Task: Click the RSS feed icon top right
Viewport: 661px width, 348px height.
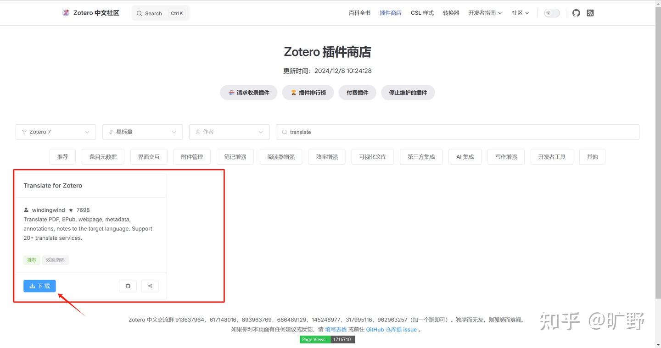Action: click(590, 13)
